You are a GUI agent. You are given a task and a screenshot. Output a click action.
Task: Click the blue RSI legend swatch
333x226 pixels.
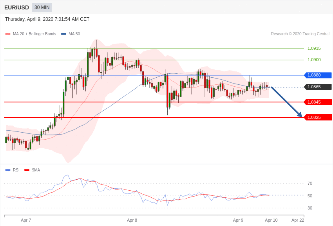pyautogui.click(x=8, y=170)
